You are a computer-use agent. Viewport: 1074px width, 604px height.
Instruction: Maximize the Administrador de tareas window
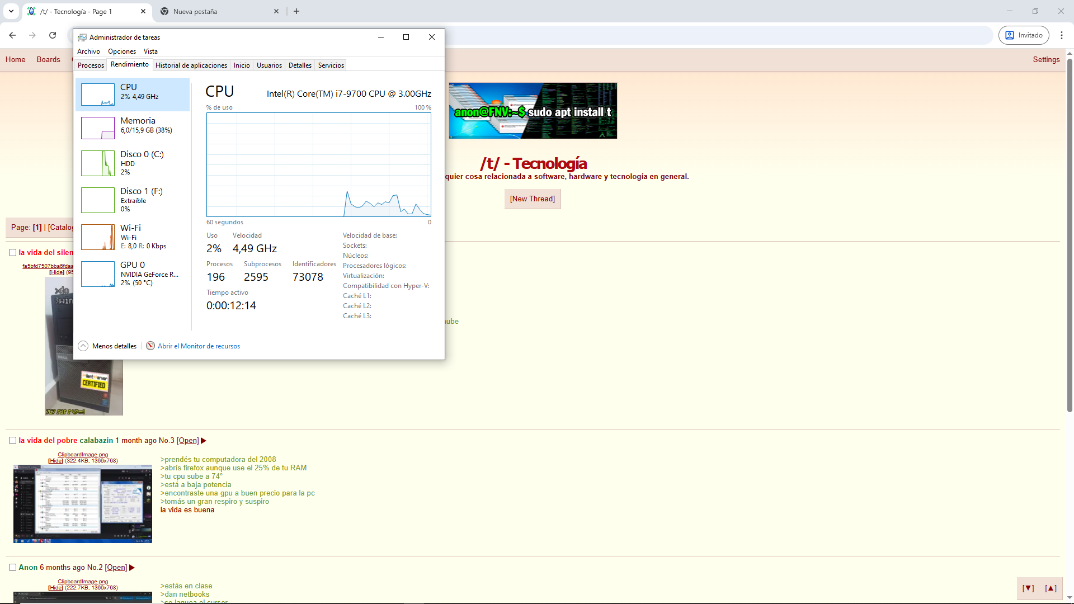(x=406, y=37)
